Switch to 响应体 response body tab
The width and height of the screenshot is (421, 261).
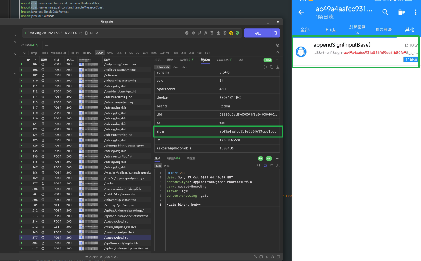[x=191, y=158]
